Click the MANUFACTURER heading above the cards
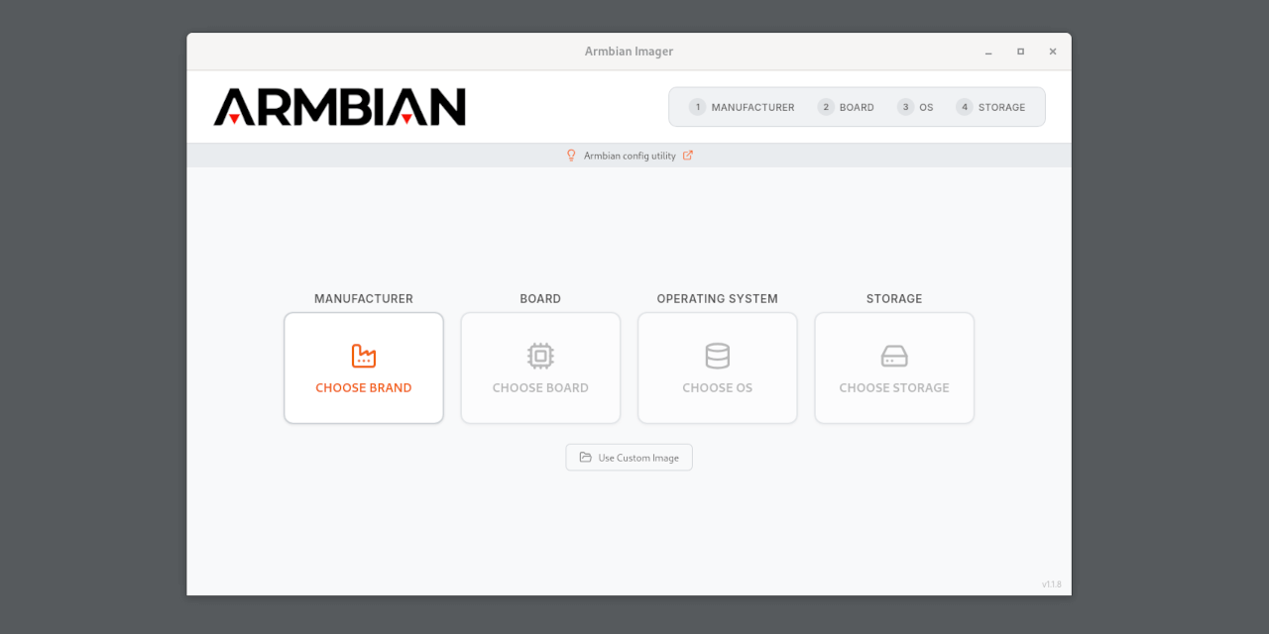1269x634 pixels. (x=364, y=298)
